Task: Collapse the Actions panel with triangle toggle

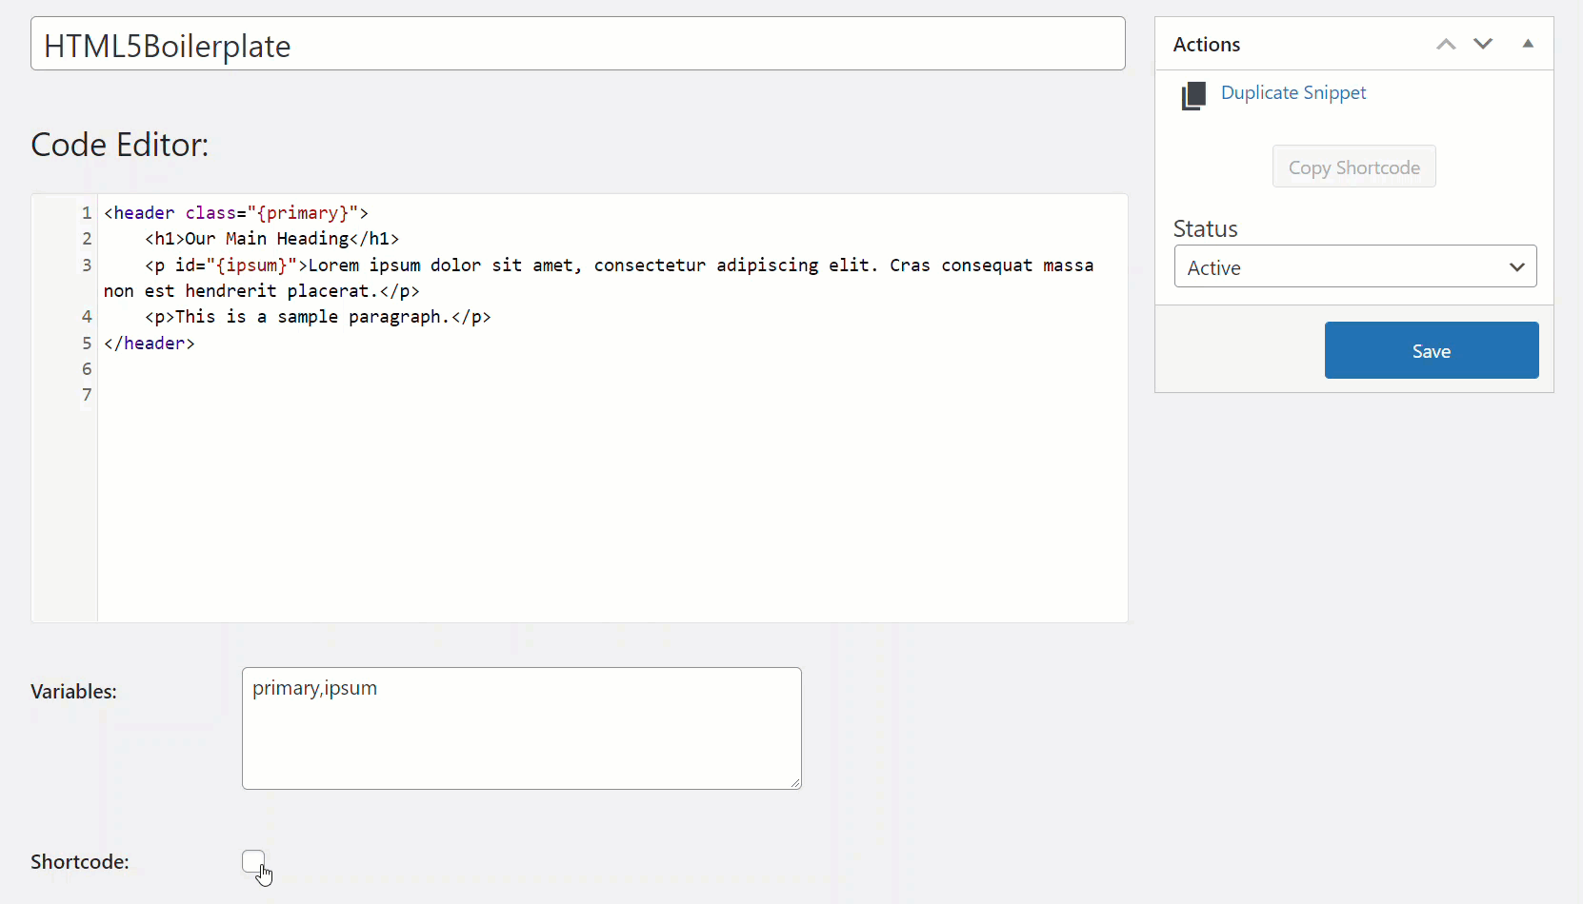Action: pyautogui.click(x=1528, y=44)
